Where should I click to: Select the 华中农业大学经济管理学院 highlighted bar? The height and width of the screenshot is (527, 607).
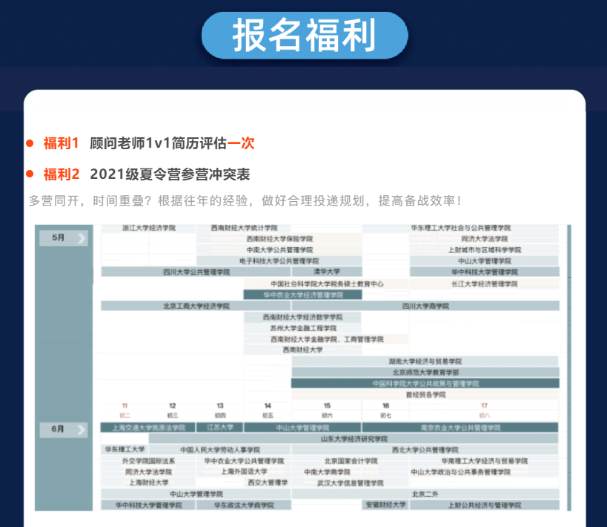click(303, 295)
